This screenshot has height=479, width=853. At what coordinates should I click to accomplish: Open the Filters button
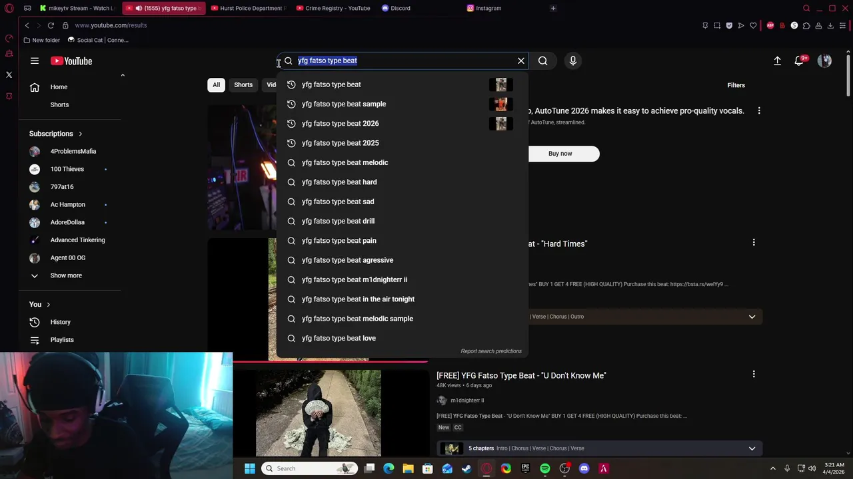coord(736,85)
